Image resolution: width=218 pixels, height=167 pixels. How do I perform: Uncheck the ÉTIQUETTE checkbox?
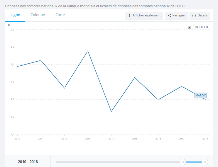click(x=190, y=27)
